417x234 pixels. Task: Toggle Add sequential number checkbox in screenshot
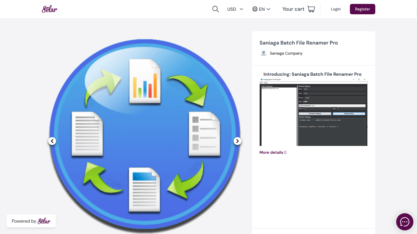pyautogui.click(x=300, y=106)
